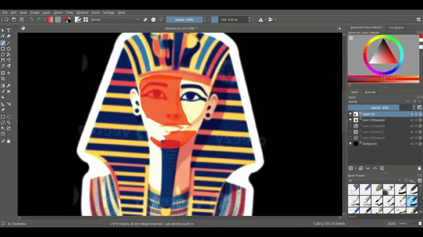This screenshot has width=423, height=237.
Task: Select the Rectangle shape tool
Action: [x=3, y=49]
